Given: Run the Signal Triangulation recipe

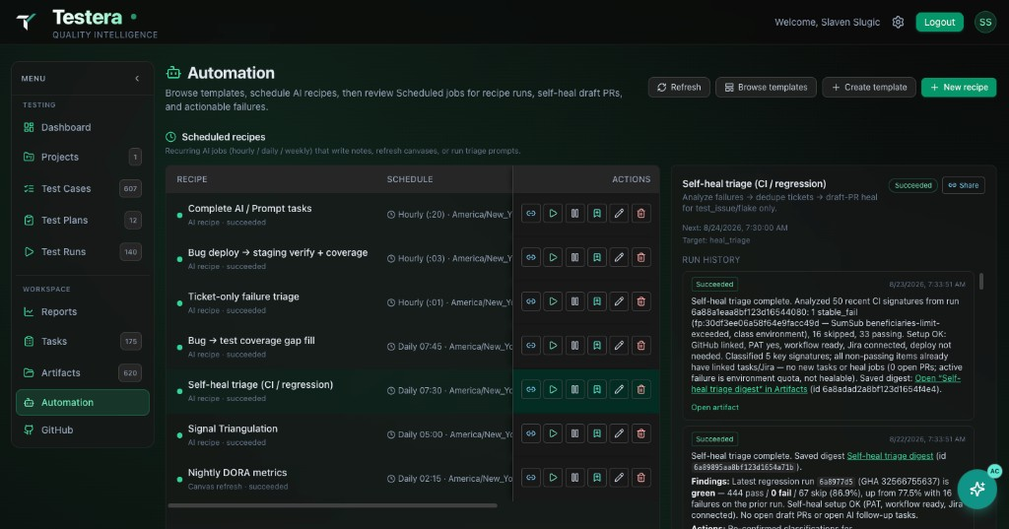Looking at the screenshot, I should click(553, 433).
